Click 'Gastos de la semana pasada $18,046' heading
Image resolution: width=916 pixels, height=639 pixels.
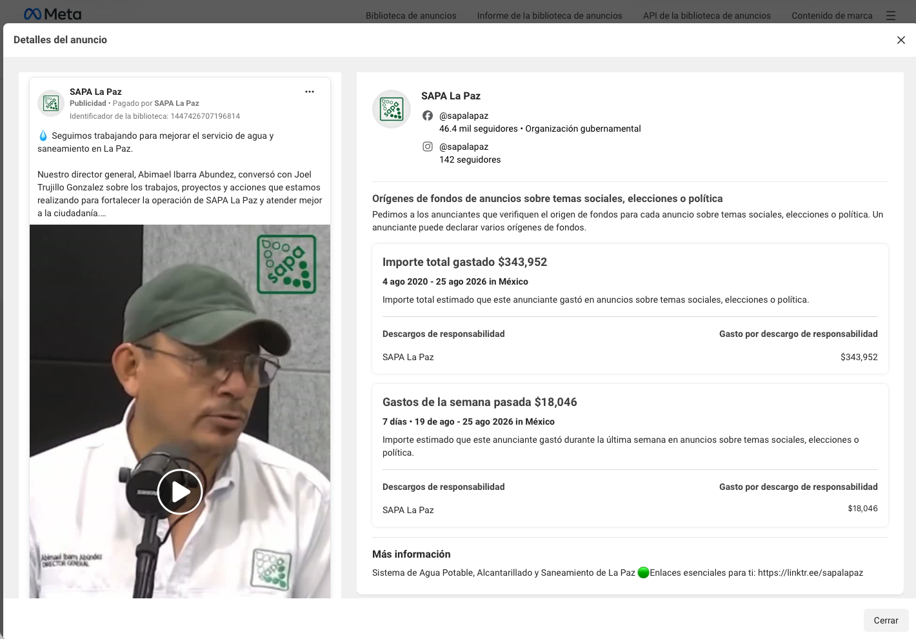coord(480,402)
